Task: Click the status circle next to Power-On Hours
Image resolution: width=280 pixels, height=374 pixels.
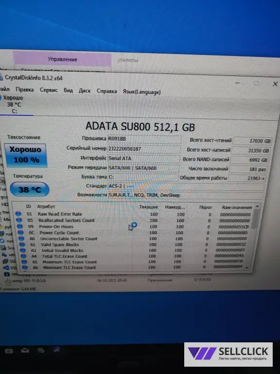Action: tap(20, 226)
